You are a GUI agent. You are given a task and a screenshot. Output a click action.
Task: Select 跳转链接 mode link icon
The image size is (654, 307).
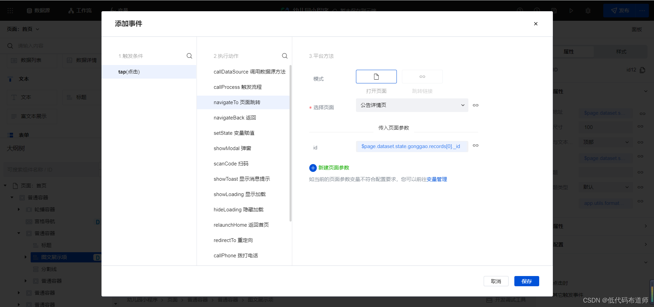[x=422, y=77]
